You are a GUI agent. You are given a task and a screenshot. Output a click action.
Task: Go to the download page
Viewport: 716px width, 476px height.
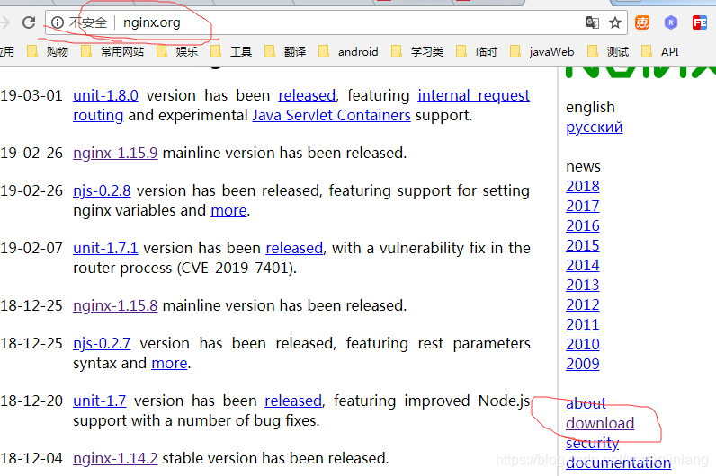coord(600,423)
